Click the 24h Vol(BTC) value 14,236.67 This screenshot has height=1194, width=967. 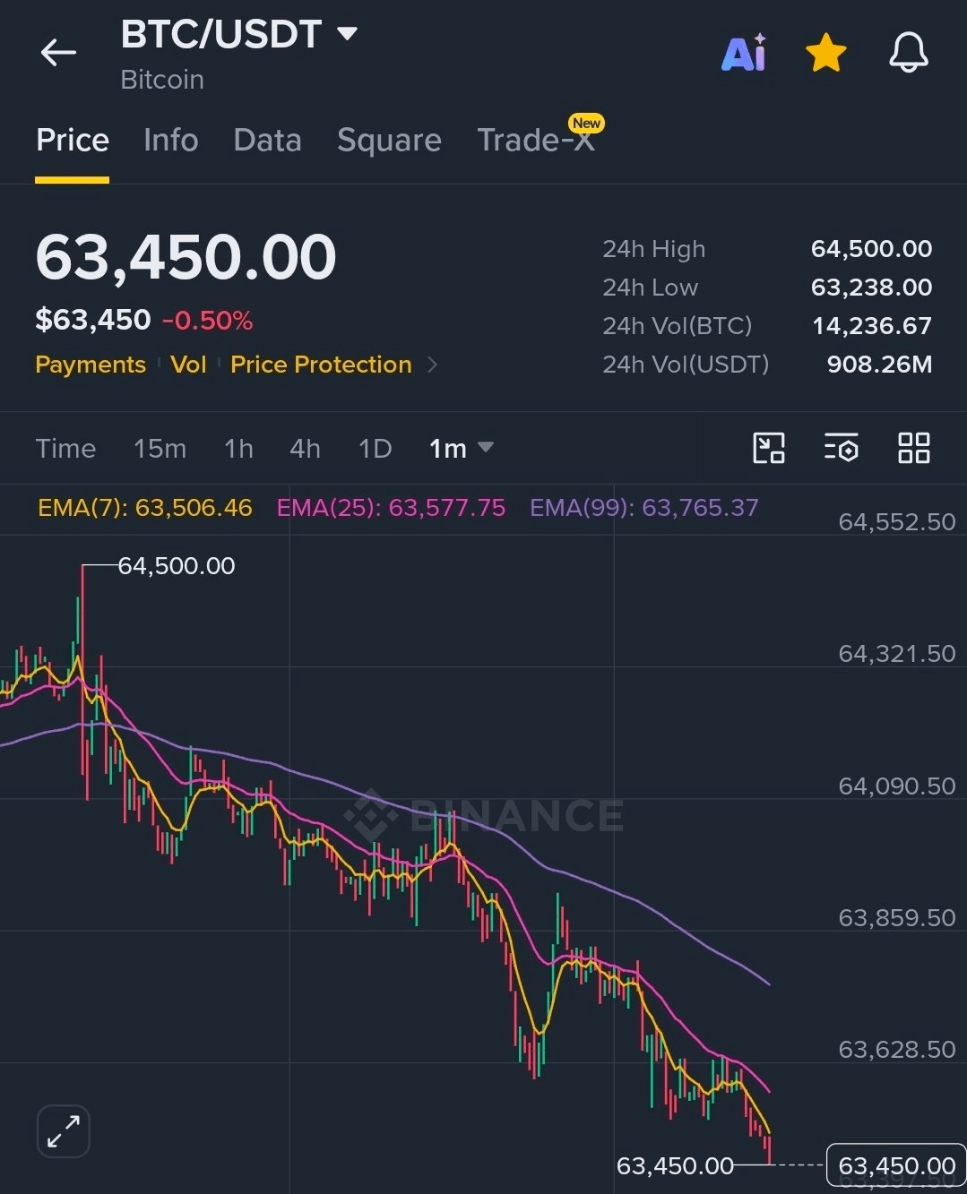(x=872, y=326)
